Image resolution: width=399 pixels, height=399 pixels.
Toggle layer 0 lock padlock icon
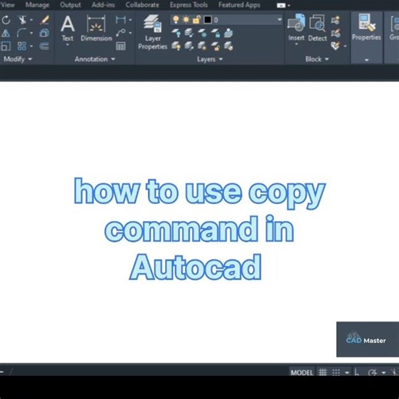click(196, 20)
